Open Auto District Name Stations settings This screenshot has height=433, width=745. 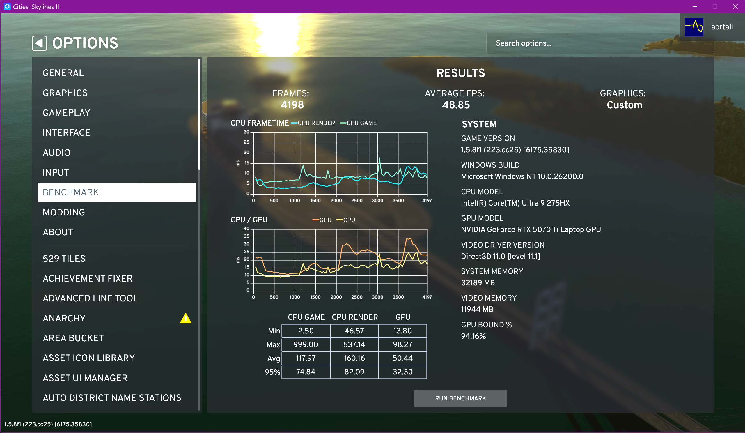pyautogui.click(x=117, y=398)
